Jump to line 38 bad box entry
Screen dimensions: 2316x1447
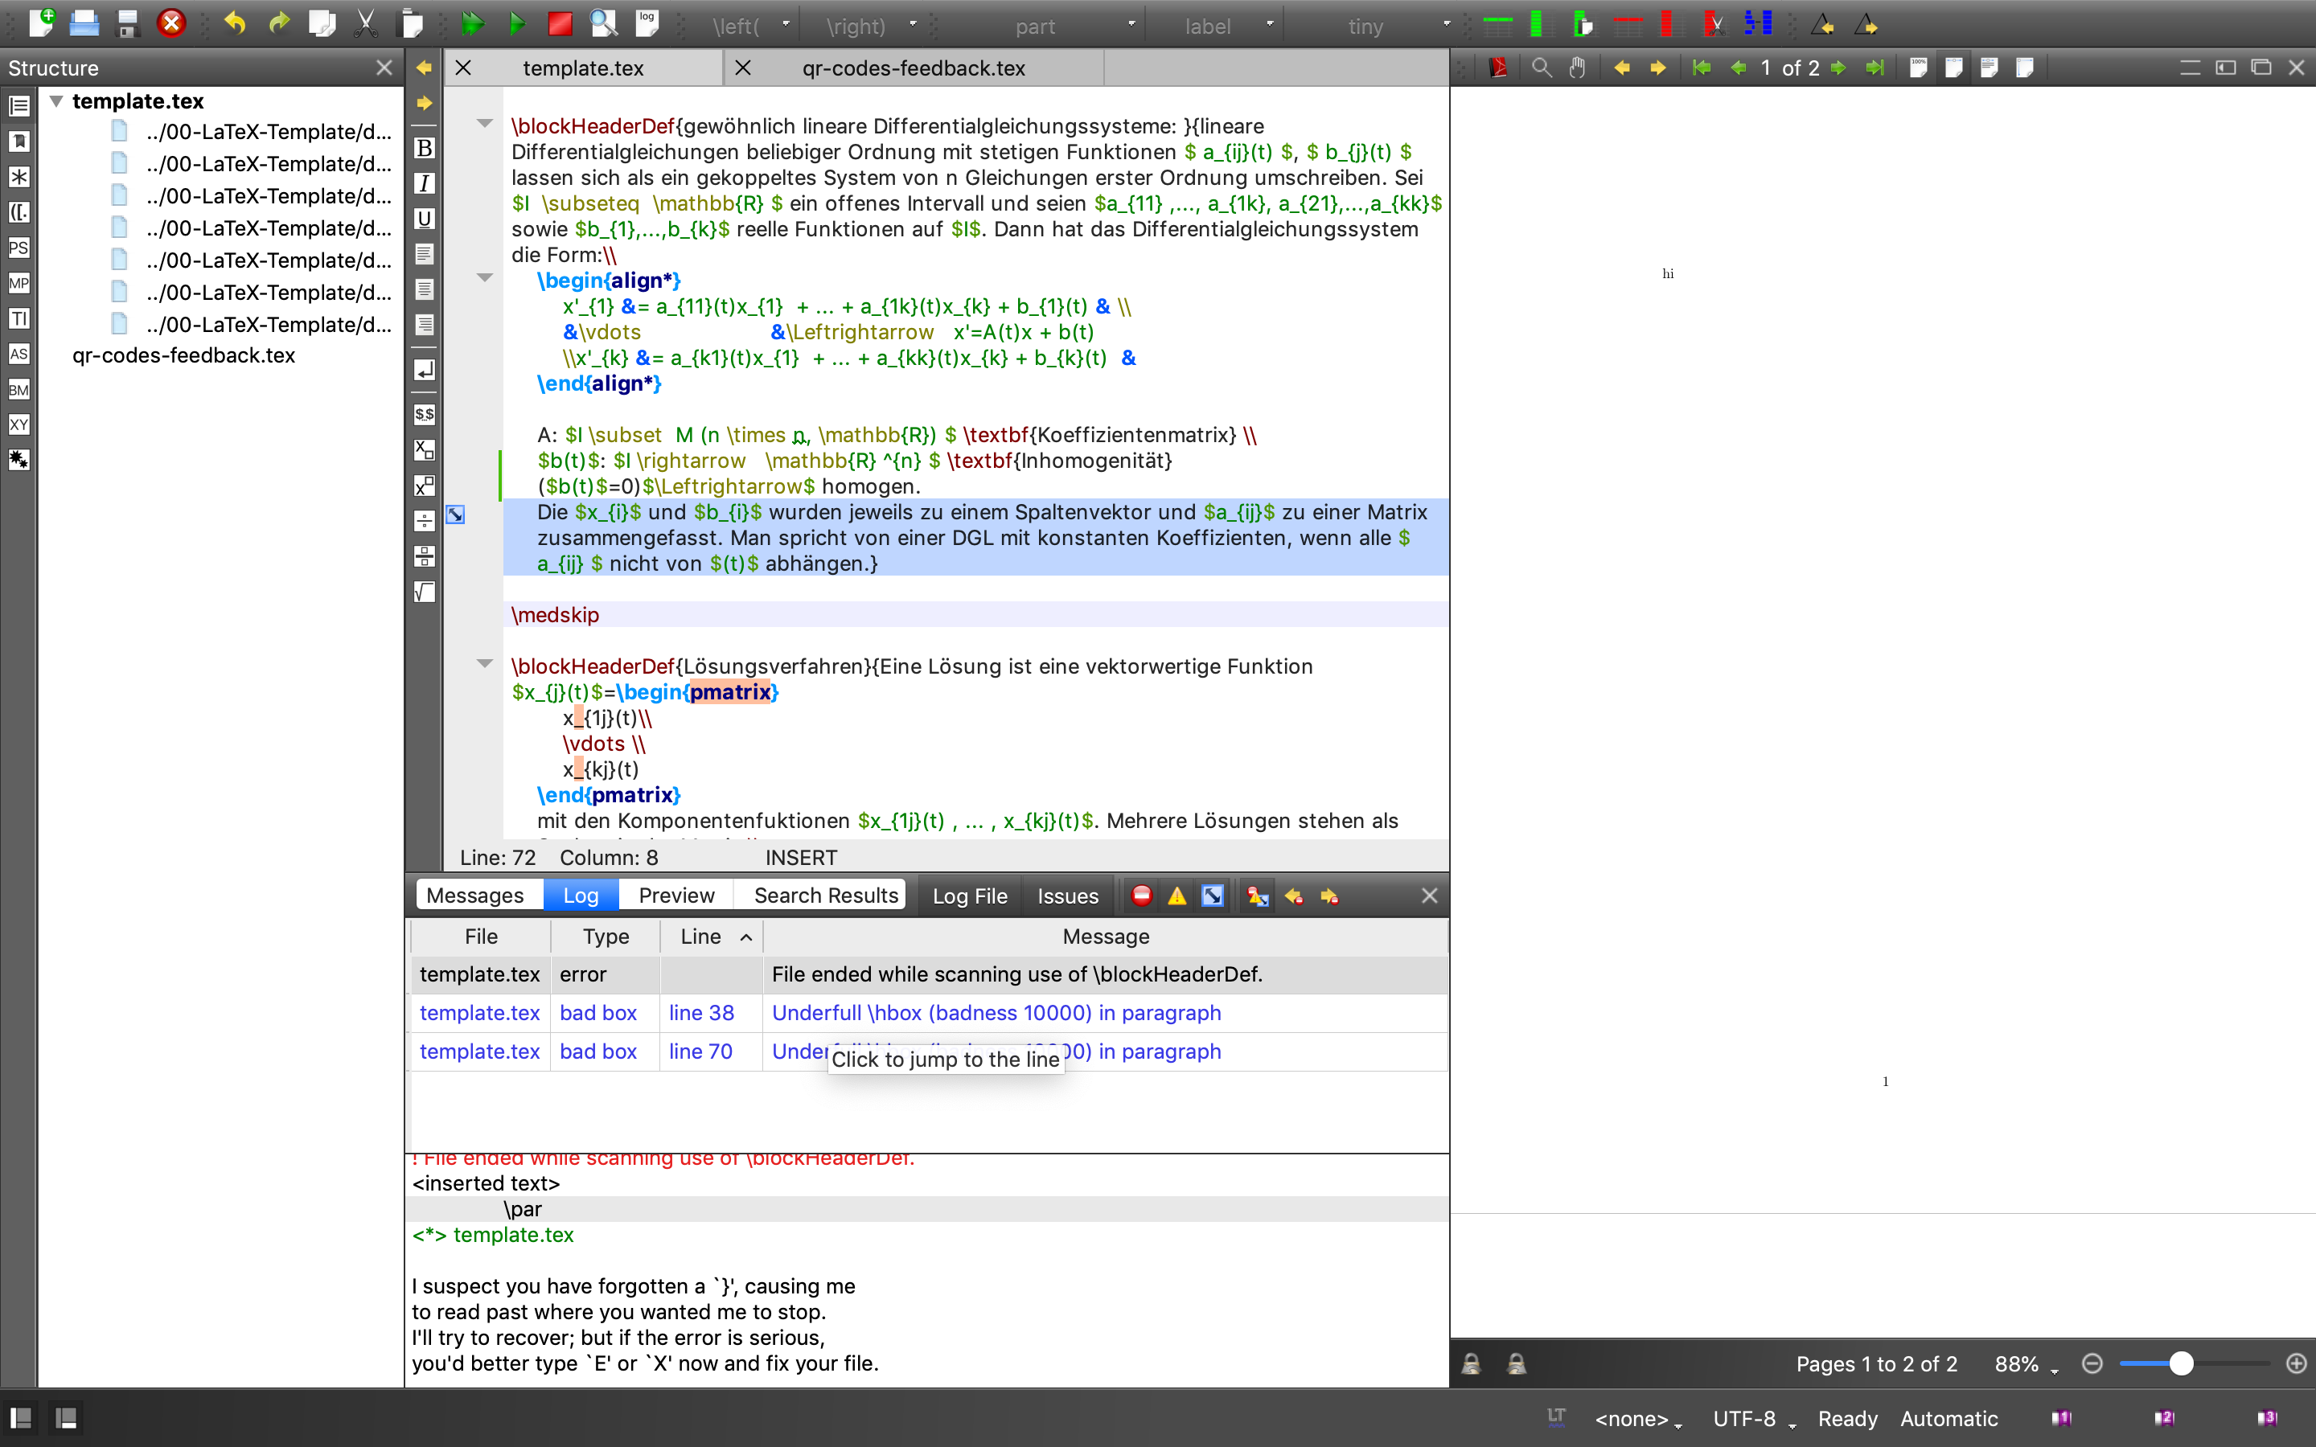tap(700, 1013)
